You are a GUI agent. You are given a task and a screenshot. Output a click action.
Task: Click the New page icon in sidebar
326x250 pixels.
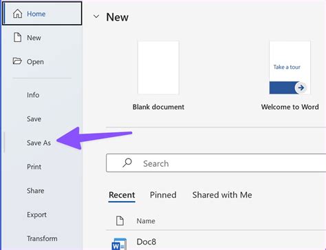(17, 37)
